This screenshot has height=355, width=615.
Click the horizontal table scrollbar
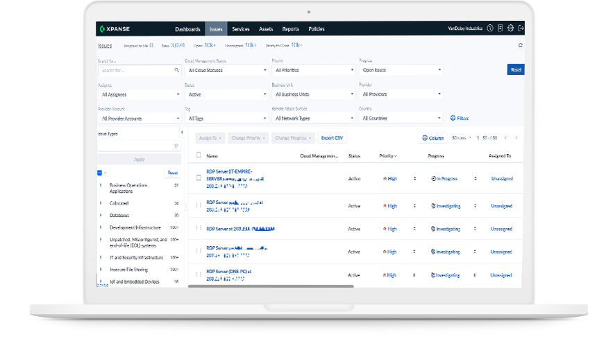pyautogui.click(x=271, y=286)
